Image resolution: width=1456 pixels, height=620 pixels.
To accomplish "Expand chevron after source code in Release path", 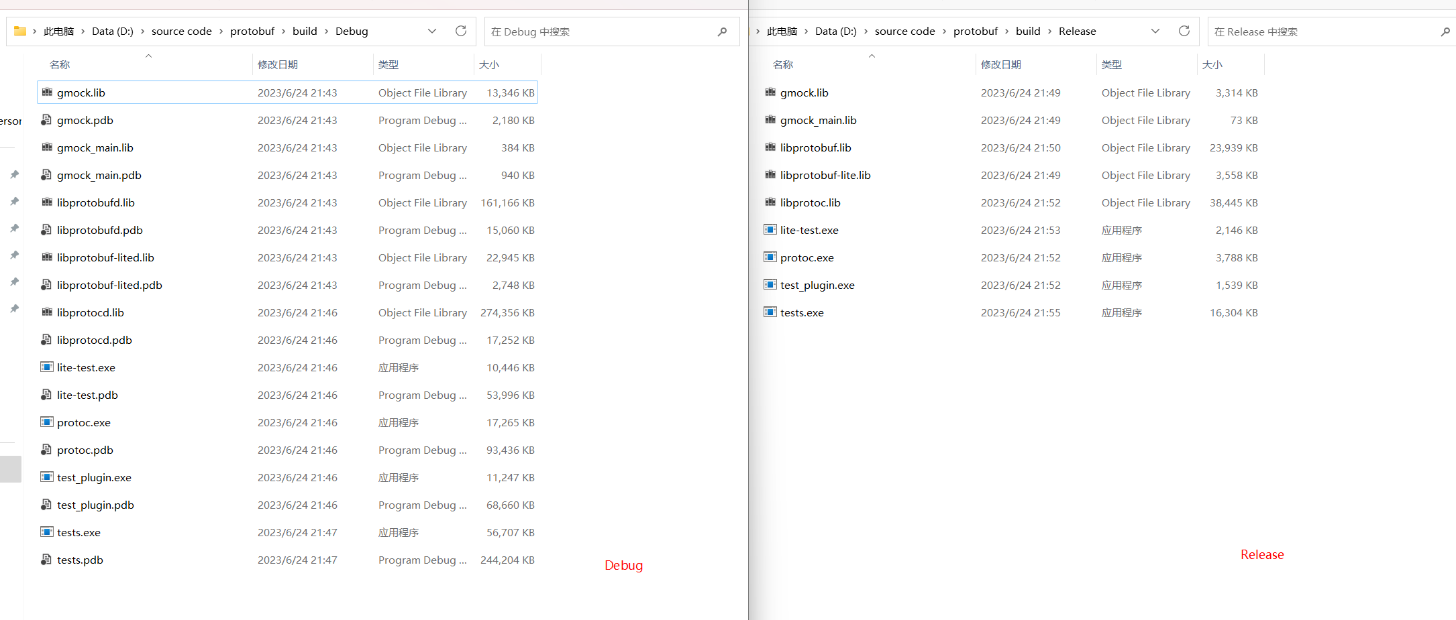I will (x=945, y=32).
